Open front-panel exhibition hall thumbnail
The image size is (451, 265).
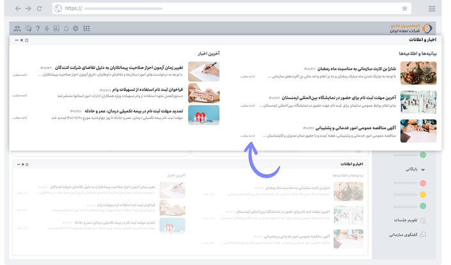[x=418, y=102]
